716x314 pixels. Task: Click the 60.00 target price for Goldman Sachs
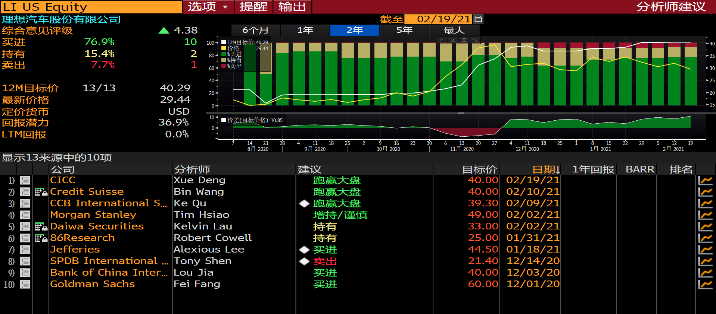483,284
